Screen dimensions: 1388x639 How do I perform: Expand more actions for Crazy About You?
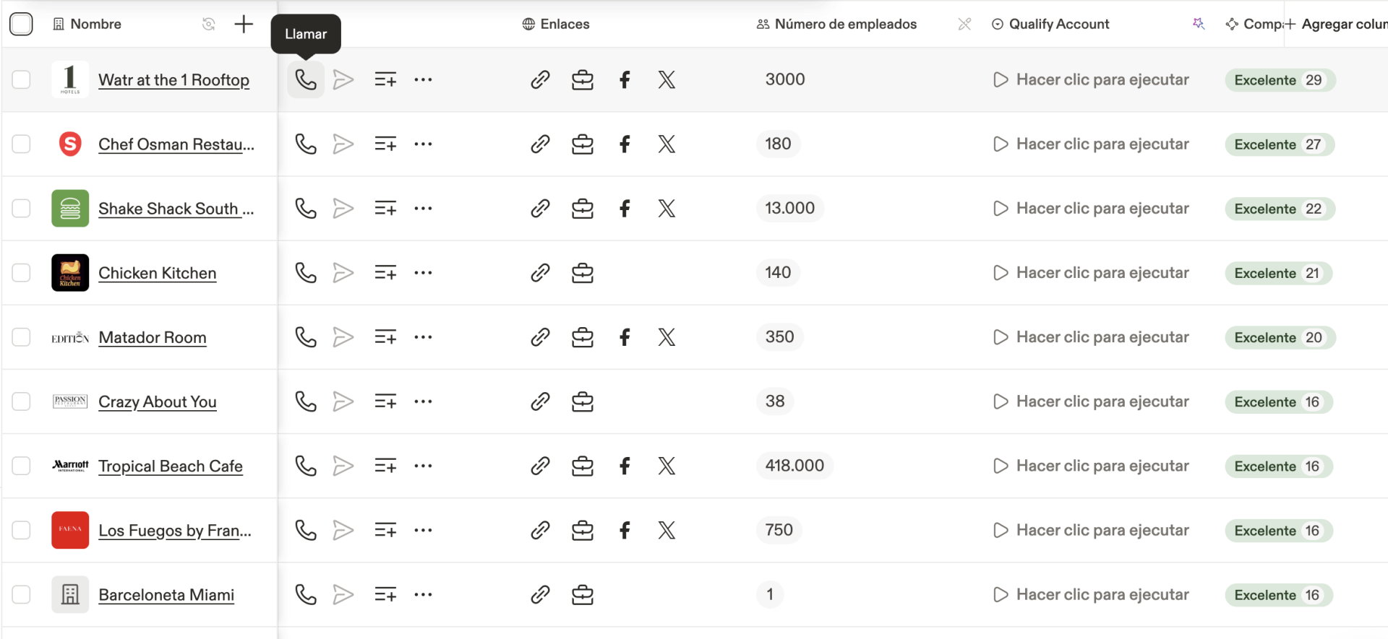pos(423,401)
